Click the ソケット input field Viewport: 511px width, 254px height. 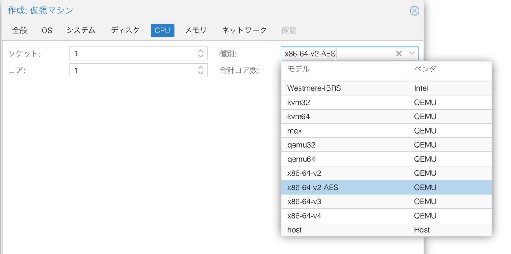(132, 54)
